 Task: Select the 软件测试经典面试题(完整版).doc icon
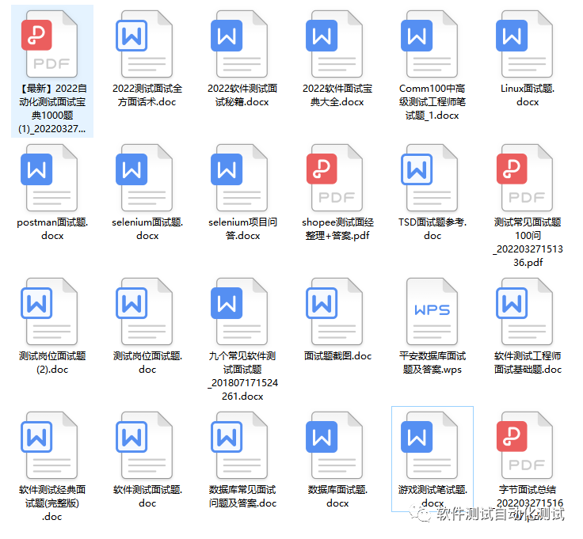(50, 445)
